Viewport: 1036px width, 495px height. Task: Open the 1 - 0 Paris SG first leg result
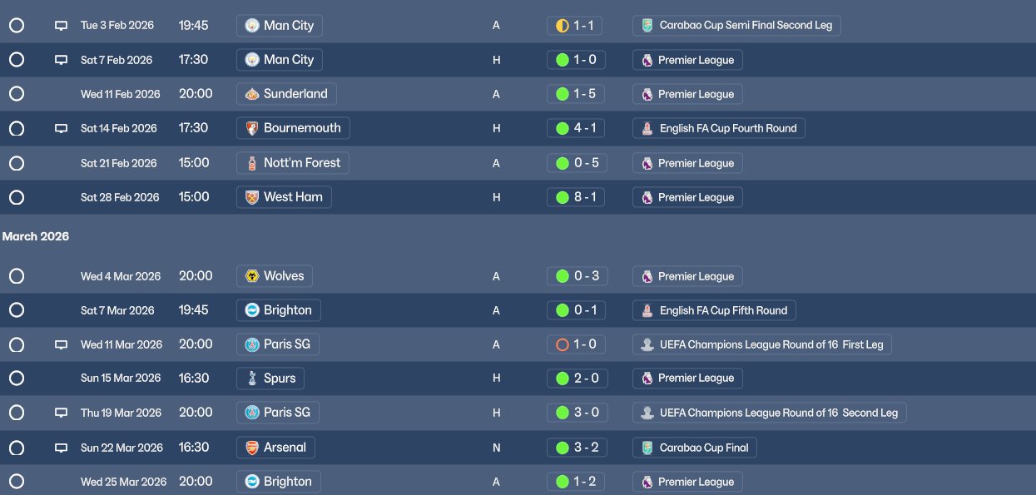pyautogui.click(x=583, y=344)
